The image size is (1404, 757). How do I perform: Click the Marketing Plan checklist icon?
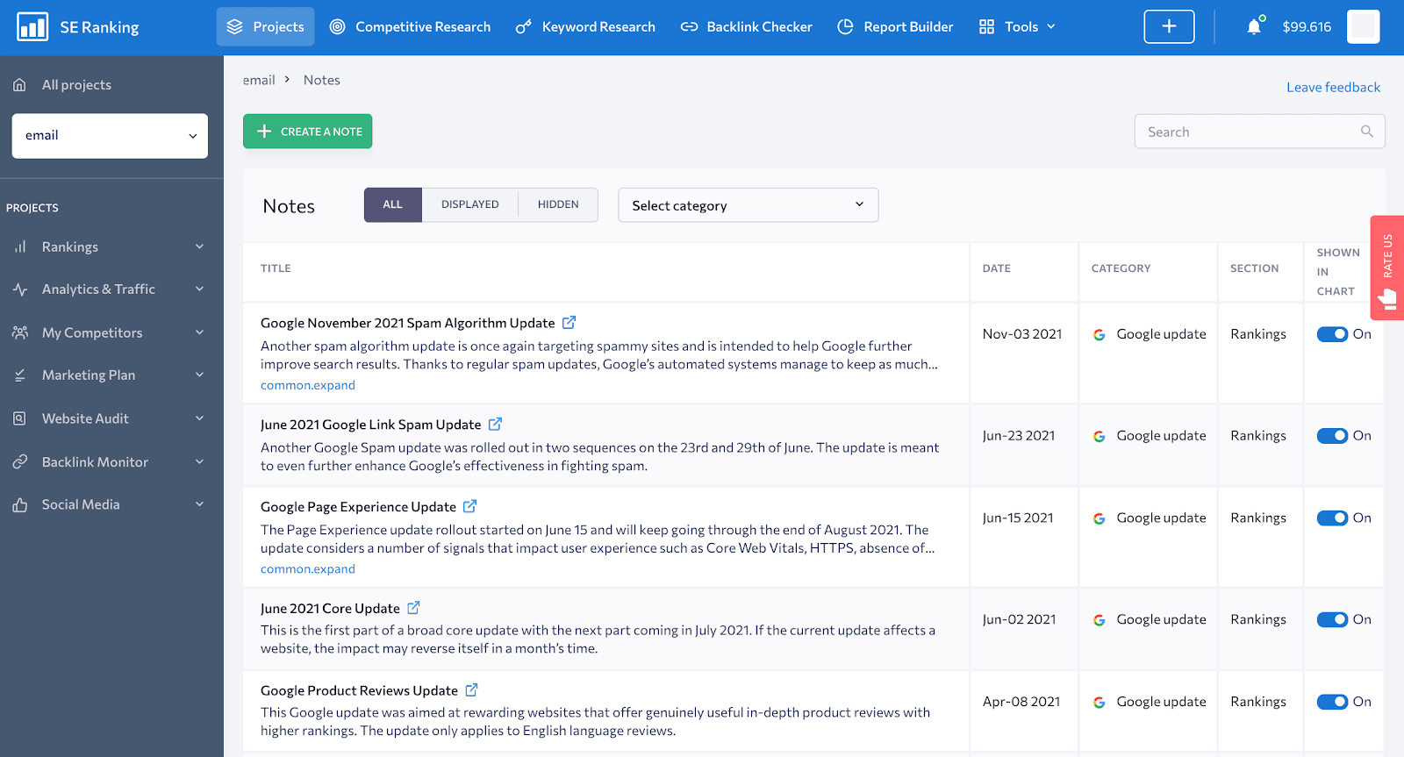[x=19, y=375]
